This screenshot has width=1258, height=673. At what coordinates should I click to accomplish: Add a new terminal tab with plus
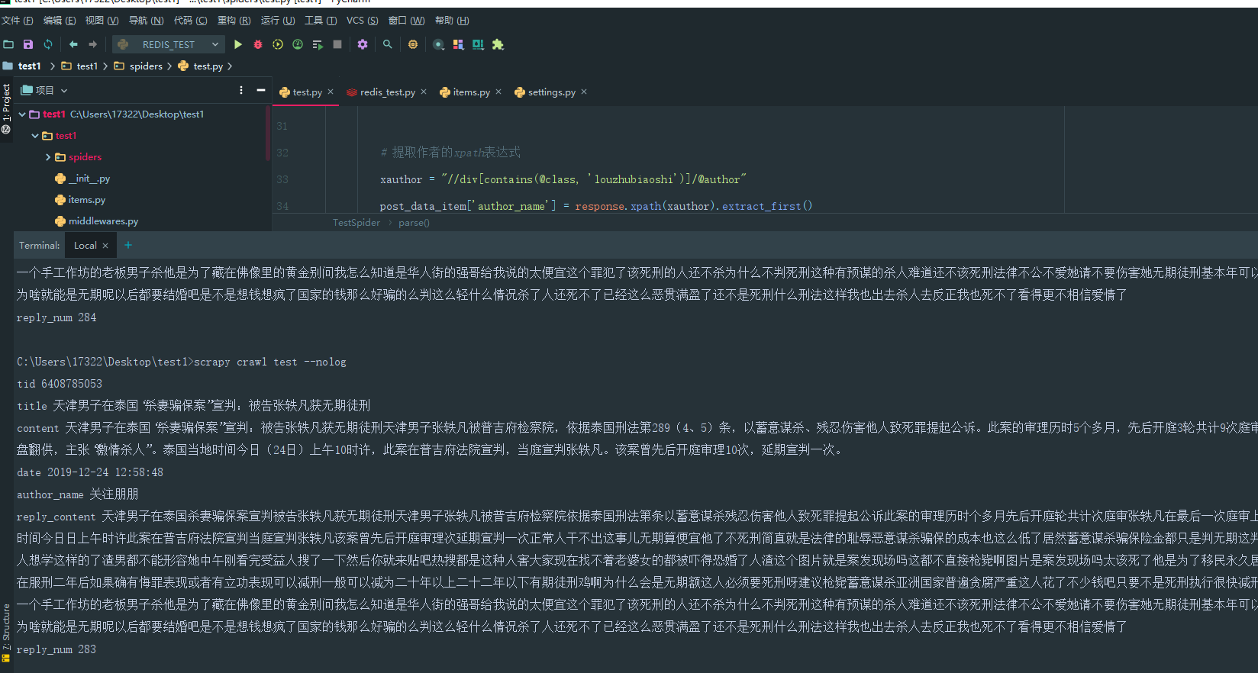point(128,245)
